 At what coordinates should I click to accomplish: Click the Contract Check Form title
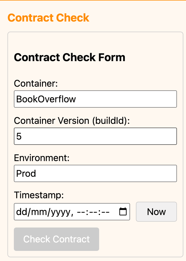[70, 57]
